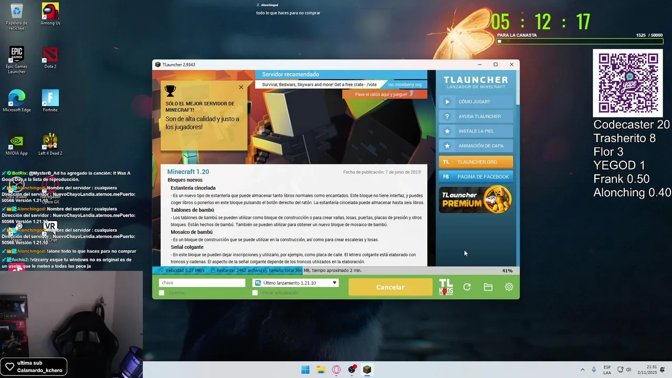672x378 pixels.
Task: Click the TLauncher 2.9343 window title icon
Action: [158, 65]
